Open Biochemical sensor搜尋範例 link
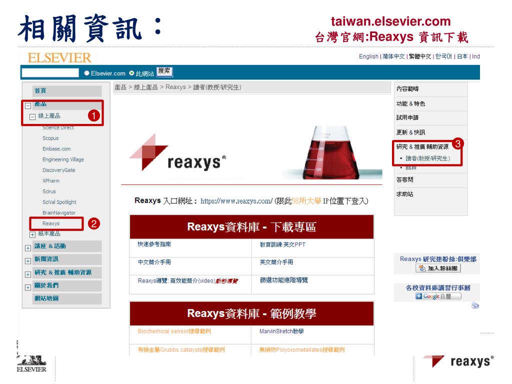 pos(174,331)
